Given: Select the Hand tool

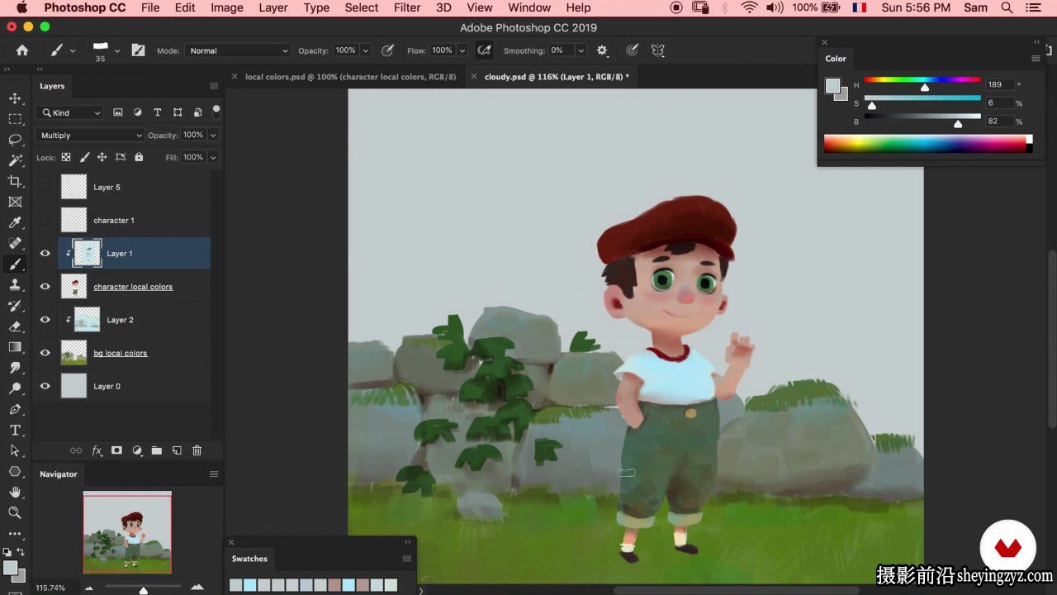Looking at the screenshot, I should pyautogui.click(x=15, y=492).
